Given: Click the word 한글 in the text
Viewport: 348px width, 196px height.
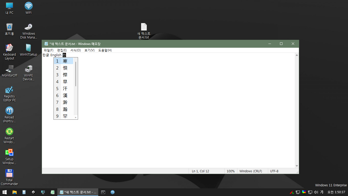Looking at the screenshot, I should click(x=46, y=55).
